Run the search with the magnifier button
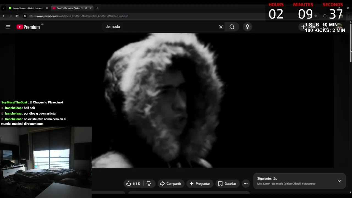 click(232, 27)
